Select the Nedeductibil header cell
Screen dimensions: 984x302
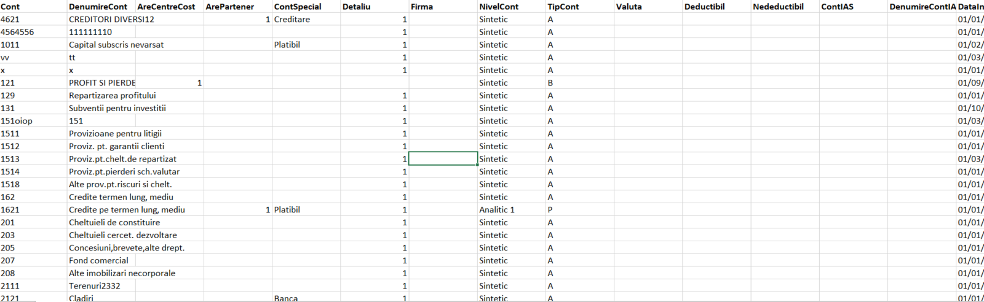pos(778,7)
